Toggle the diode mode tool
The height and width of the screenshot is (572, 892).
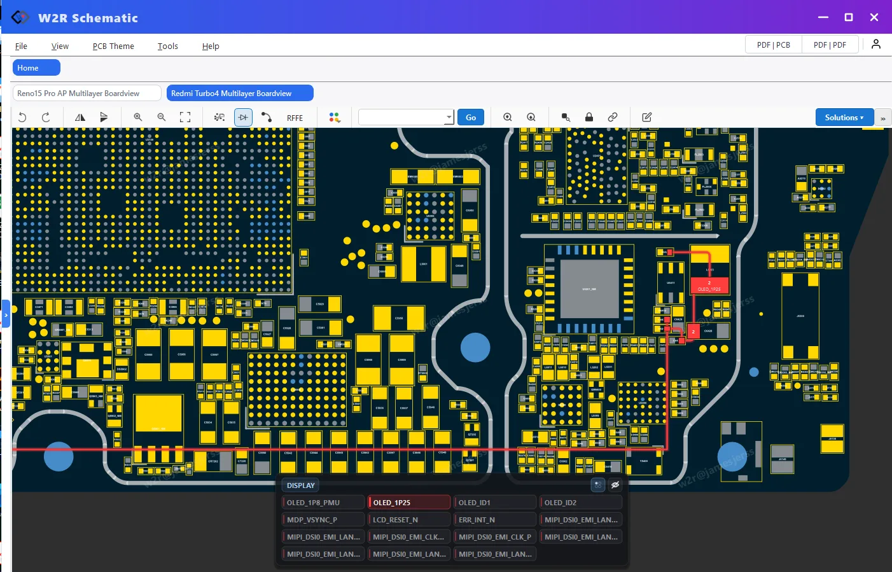tap(243, 117)
